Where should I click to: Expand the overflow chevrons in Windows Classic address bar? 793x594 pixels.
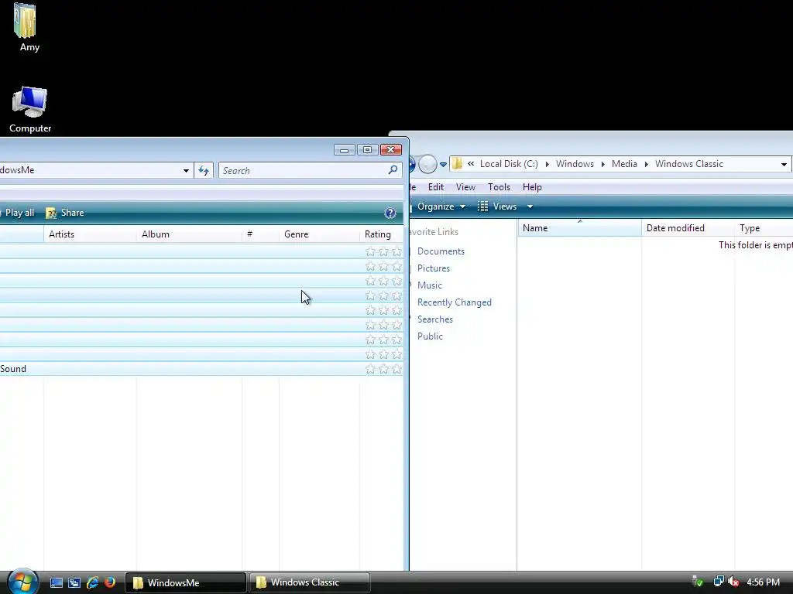(x=471, y=164)
